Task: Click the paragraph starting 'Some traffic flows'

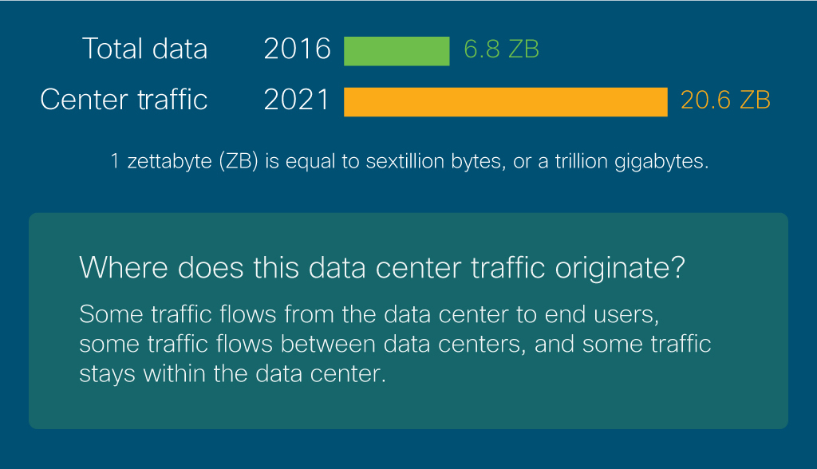Action: [x=395, y=344]
